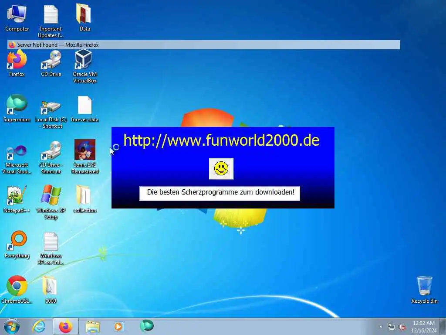446x335 pixels.
Task: Select the Inportant Updates text file
Action: pos(51,22)
